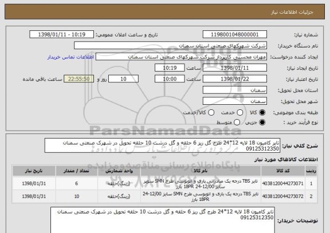Click the remaining days field showing 10

(x=123, y=79)
